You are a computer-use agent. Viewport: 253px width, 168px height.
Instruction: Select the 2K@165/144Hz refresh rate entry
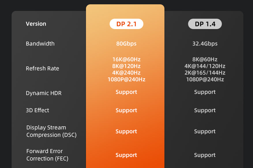tap(205, 73)
